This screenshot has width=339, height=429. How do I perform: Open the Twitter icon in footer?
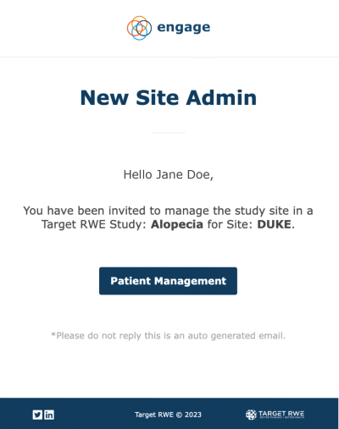[x=37, y=415]
